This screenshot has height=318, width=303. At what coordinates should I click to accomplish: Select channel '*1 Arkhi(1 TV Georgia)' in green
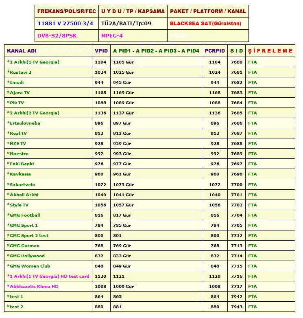[33, 62]
